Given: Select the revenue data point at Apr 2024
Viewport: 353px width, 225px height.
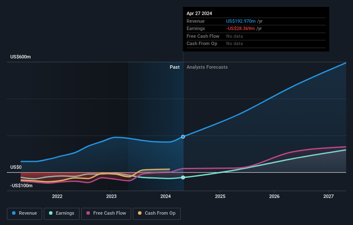Looking at the screenshot, I should (183, 137).
